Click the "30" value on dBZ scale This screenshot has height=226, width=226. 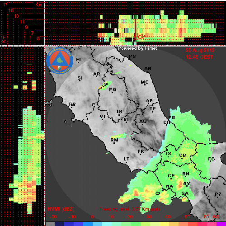149,217
